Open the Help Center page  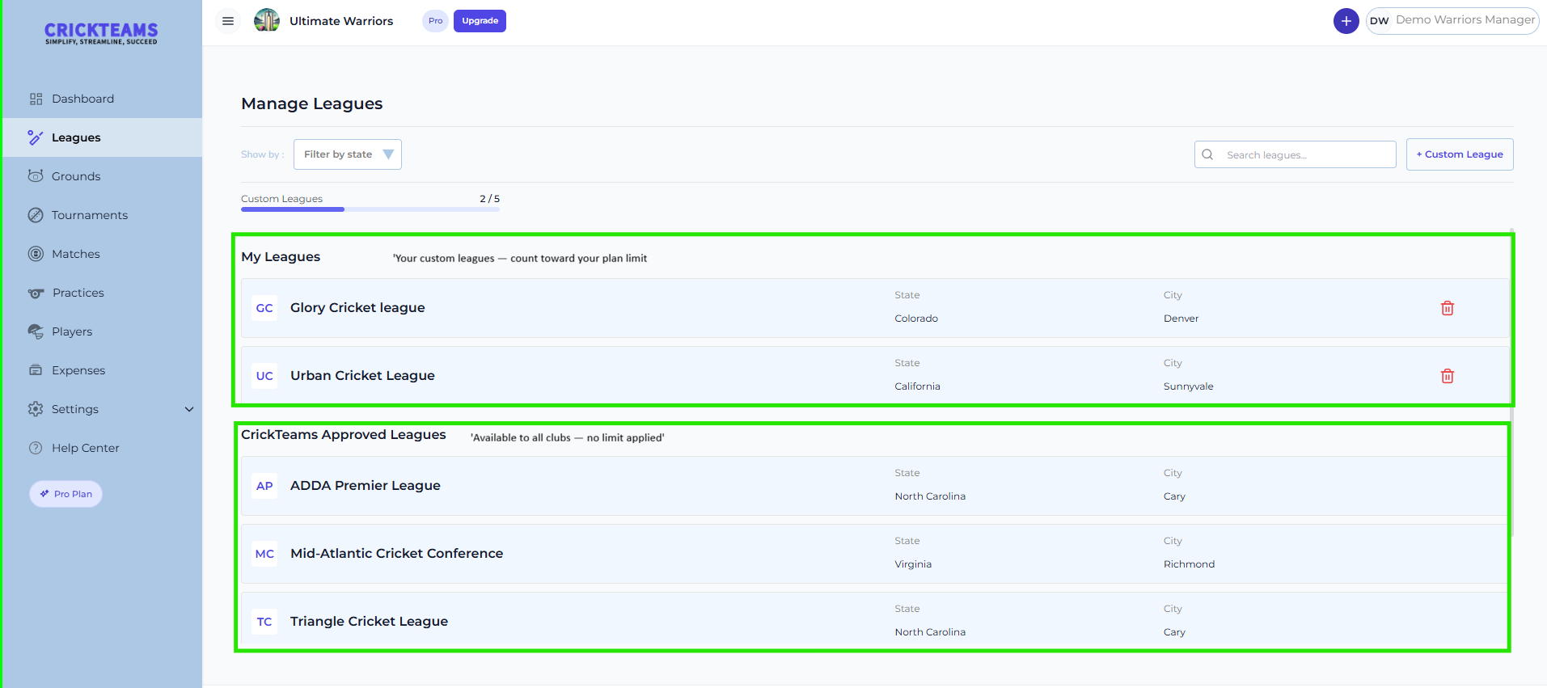(102, 448)
